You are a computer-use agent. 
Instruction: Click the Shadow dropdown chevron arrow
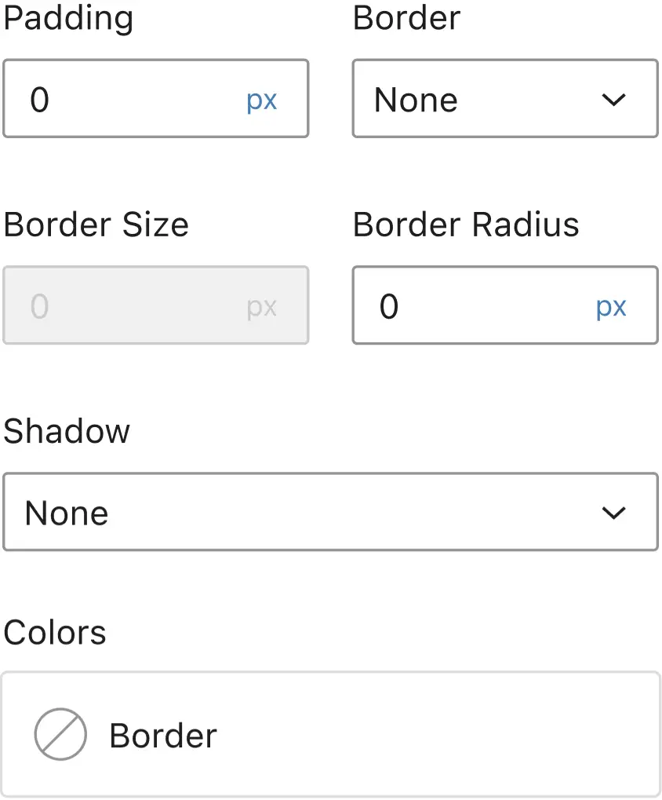[x=613, y=513]
